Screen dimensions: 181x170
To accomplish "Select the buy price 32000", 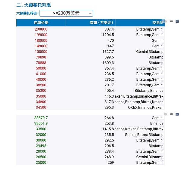I will (x=41, y=135).
